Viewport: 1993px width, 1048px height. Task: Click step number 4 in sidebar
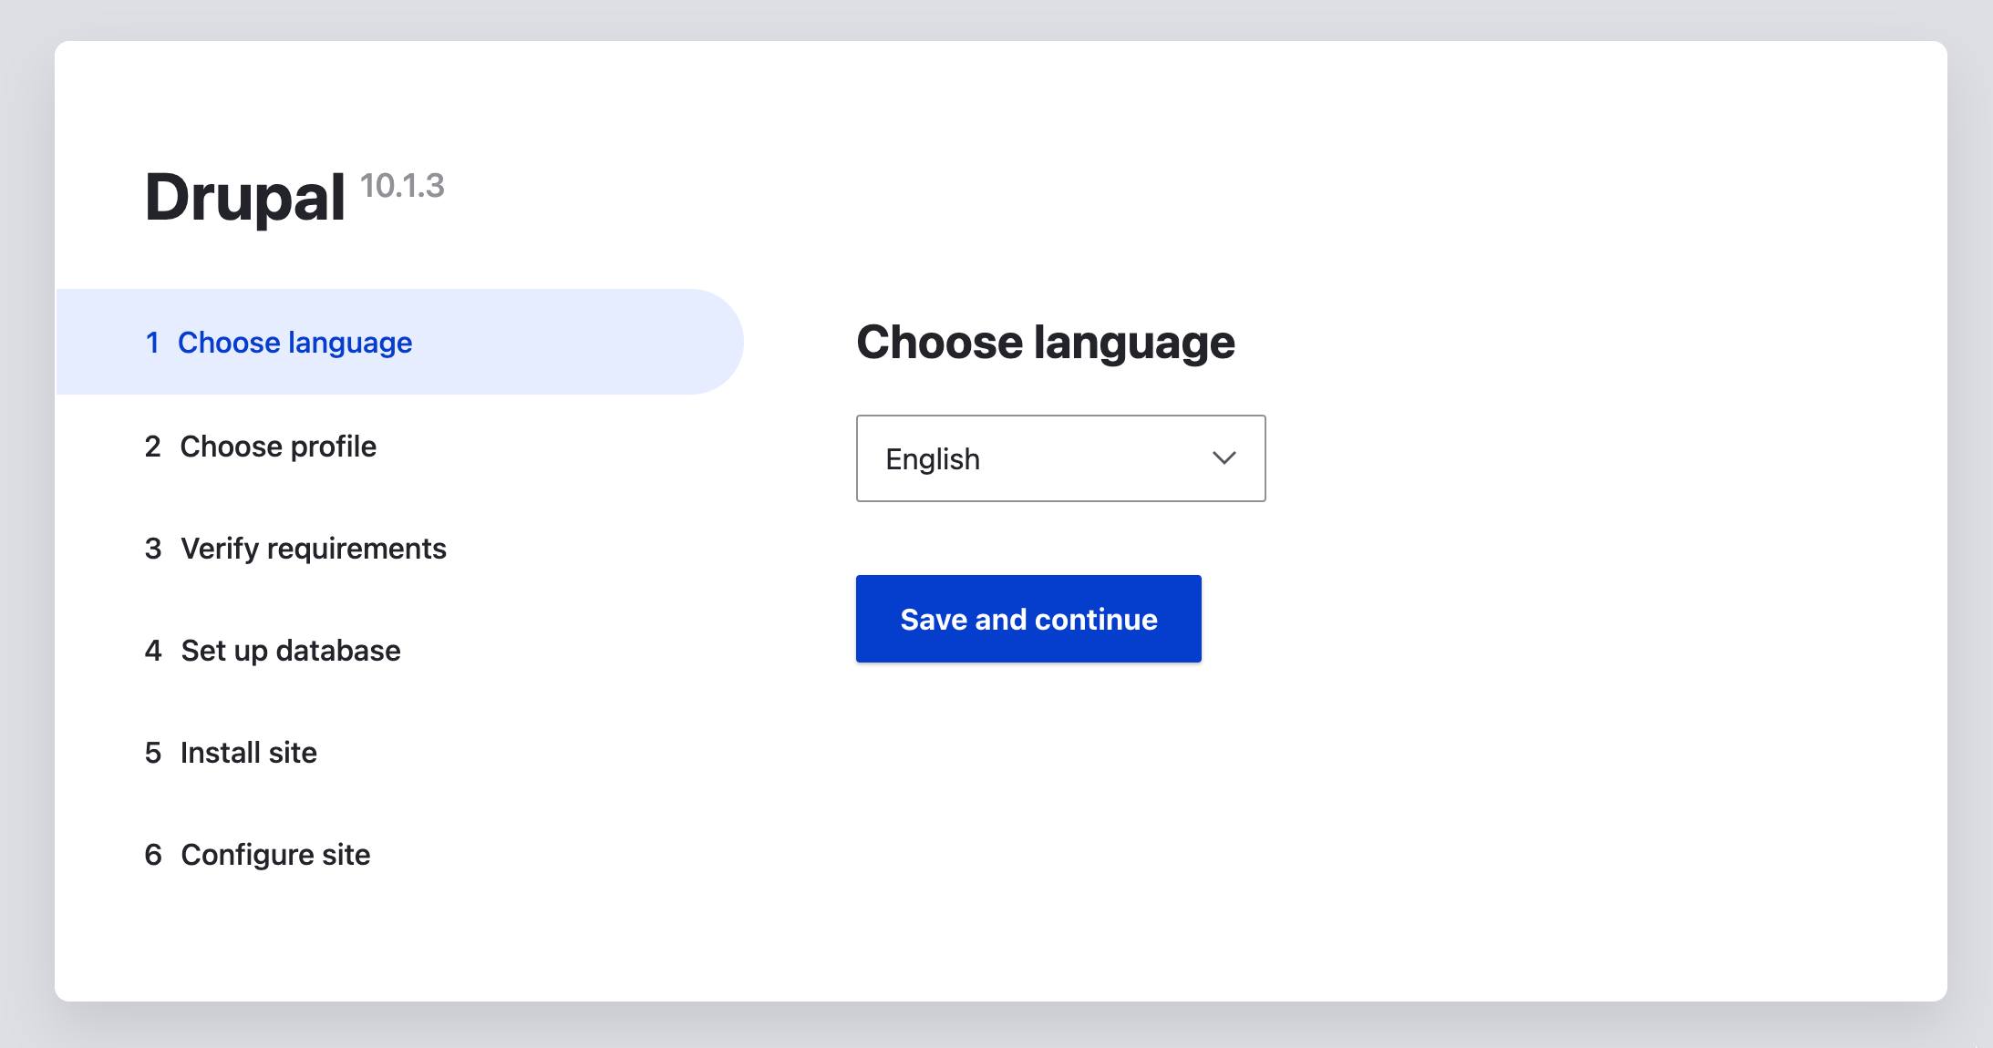(152, 651)
